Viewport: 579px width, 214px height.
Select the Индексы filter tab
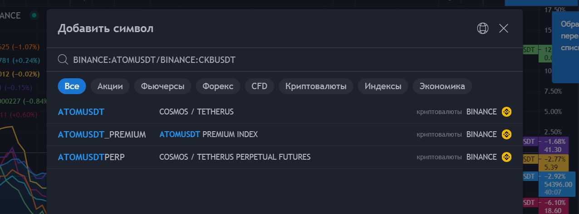pos(383,86)
